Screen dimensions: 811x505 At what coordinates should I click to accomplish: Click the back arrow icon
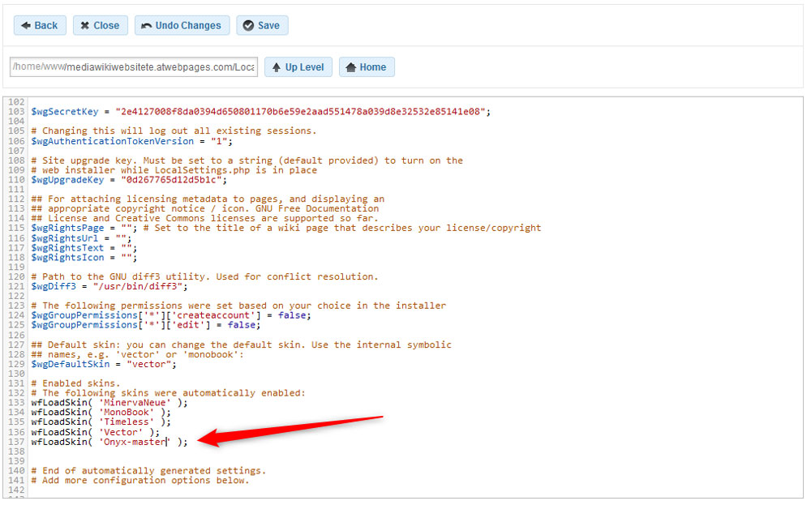(24, 25)
